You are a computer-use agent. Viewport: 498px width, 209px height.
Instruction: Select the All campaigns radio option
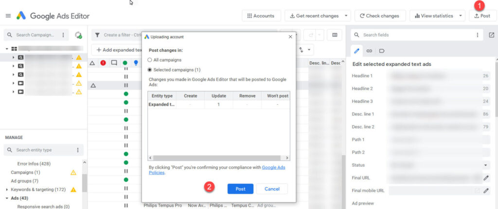click(150, 60)
